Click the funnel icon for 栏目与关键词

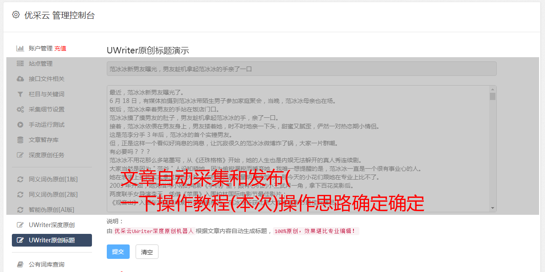pyautogui.click(x=20, y=94)
